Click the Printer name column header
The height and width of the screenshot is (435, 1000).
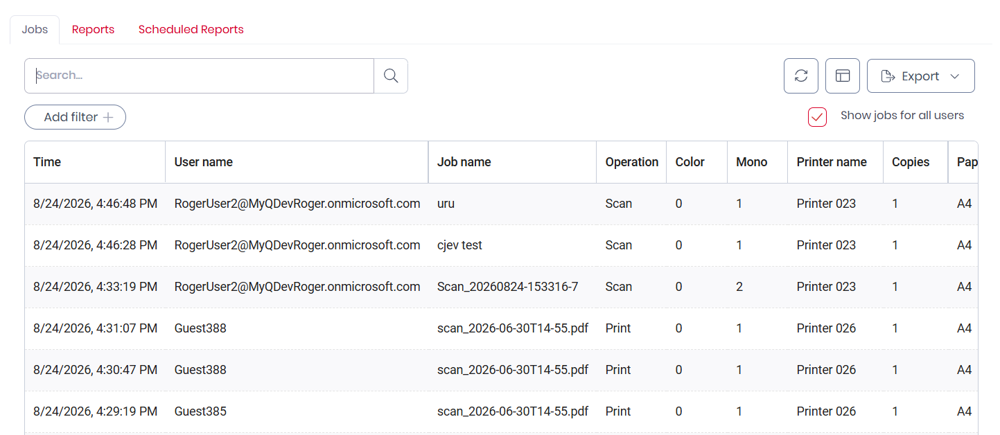click(835, 162)
